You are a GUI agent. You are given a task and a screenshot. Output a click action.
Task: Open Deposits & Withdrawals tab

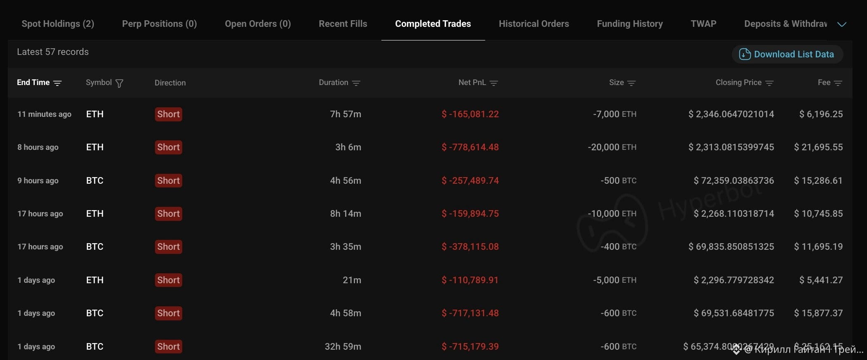[x=786, y=24]
